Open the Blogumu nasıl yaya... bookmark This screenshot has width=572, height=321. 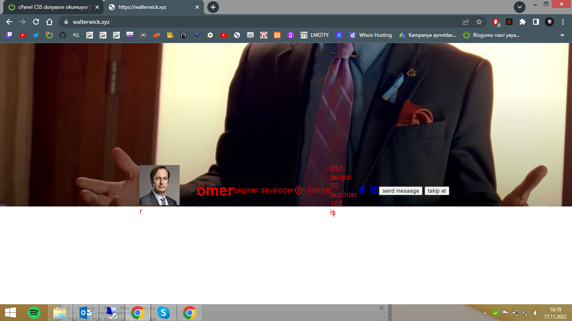492,35
